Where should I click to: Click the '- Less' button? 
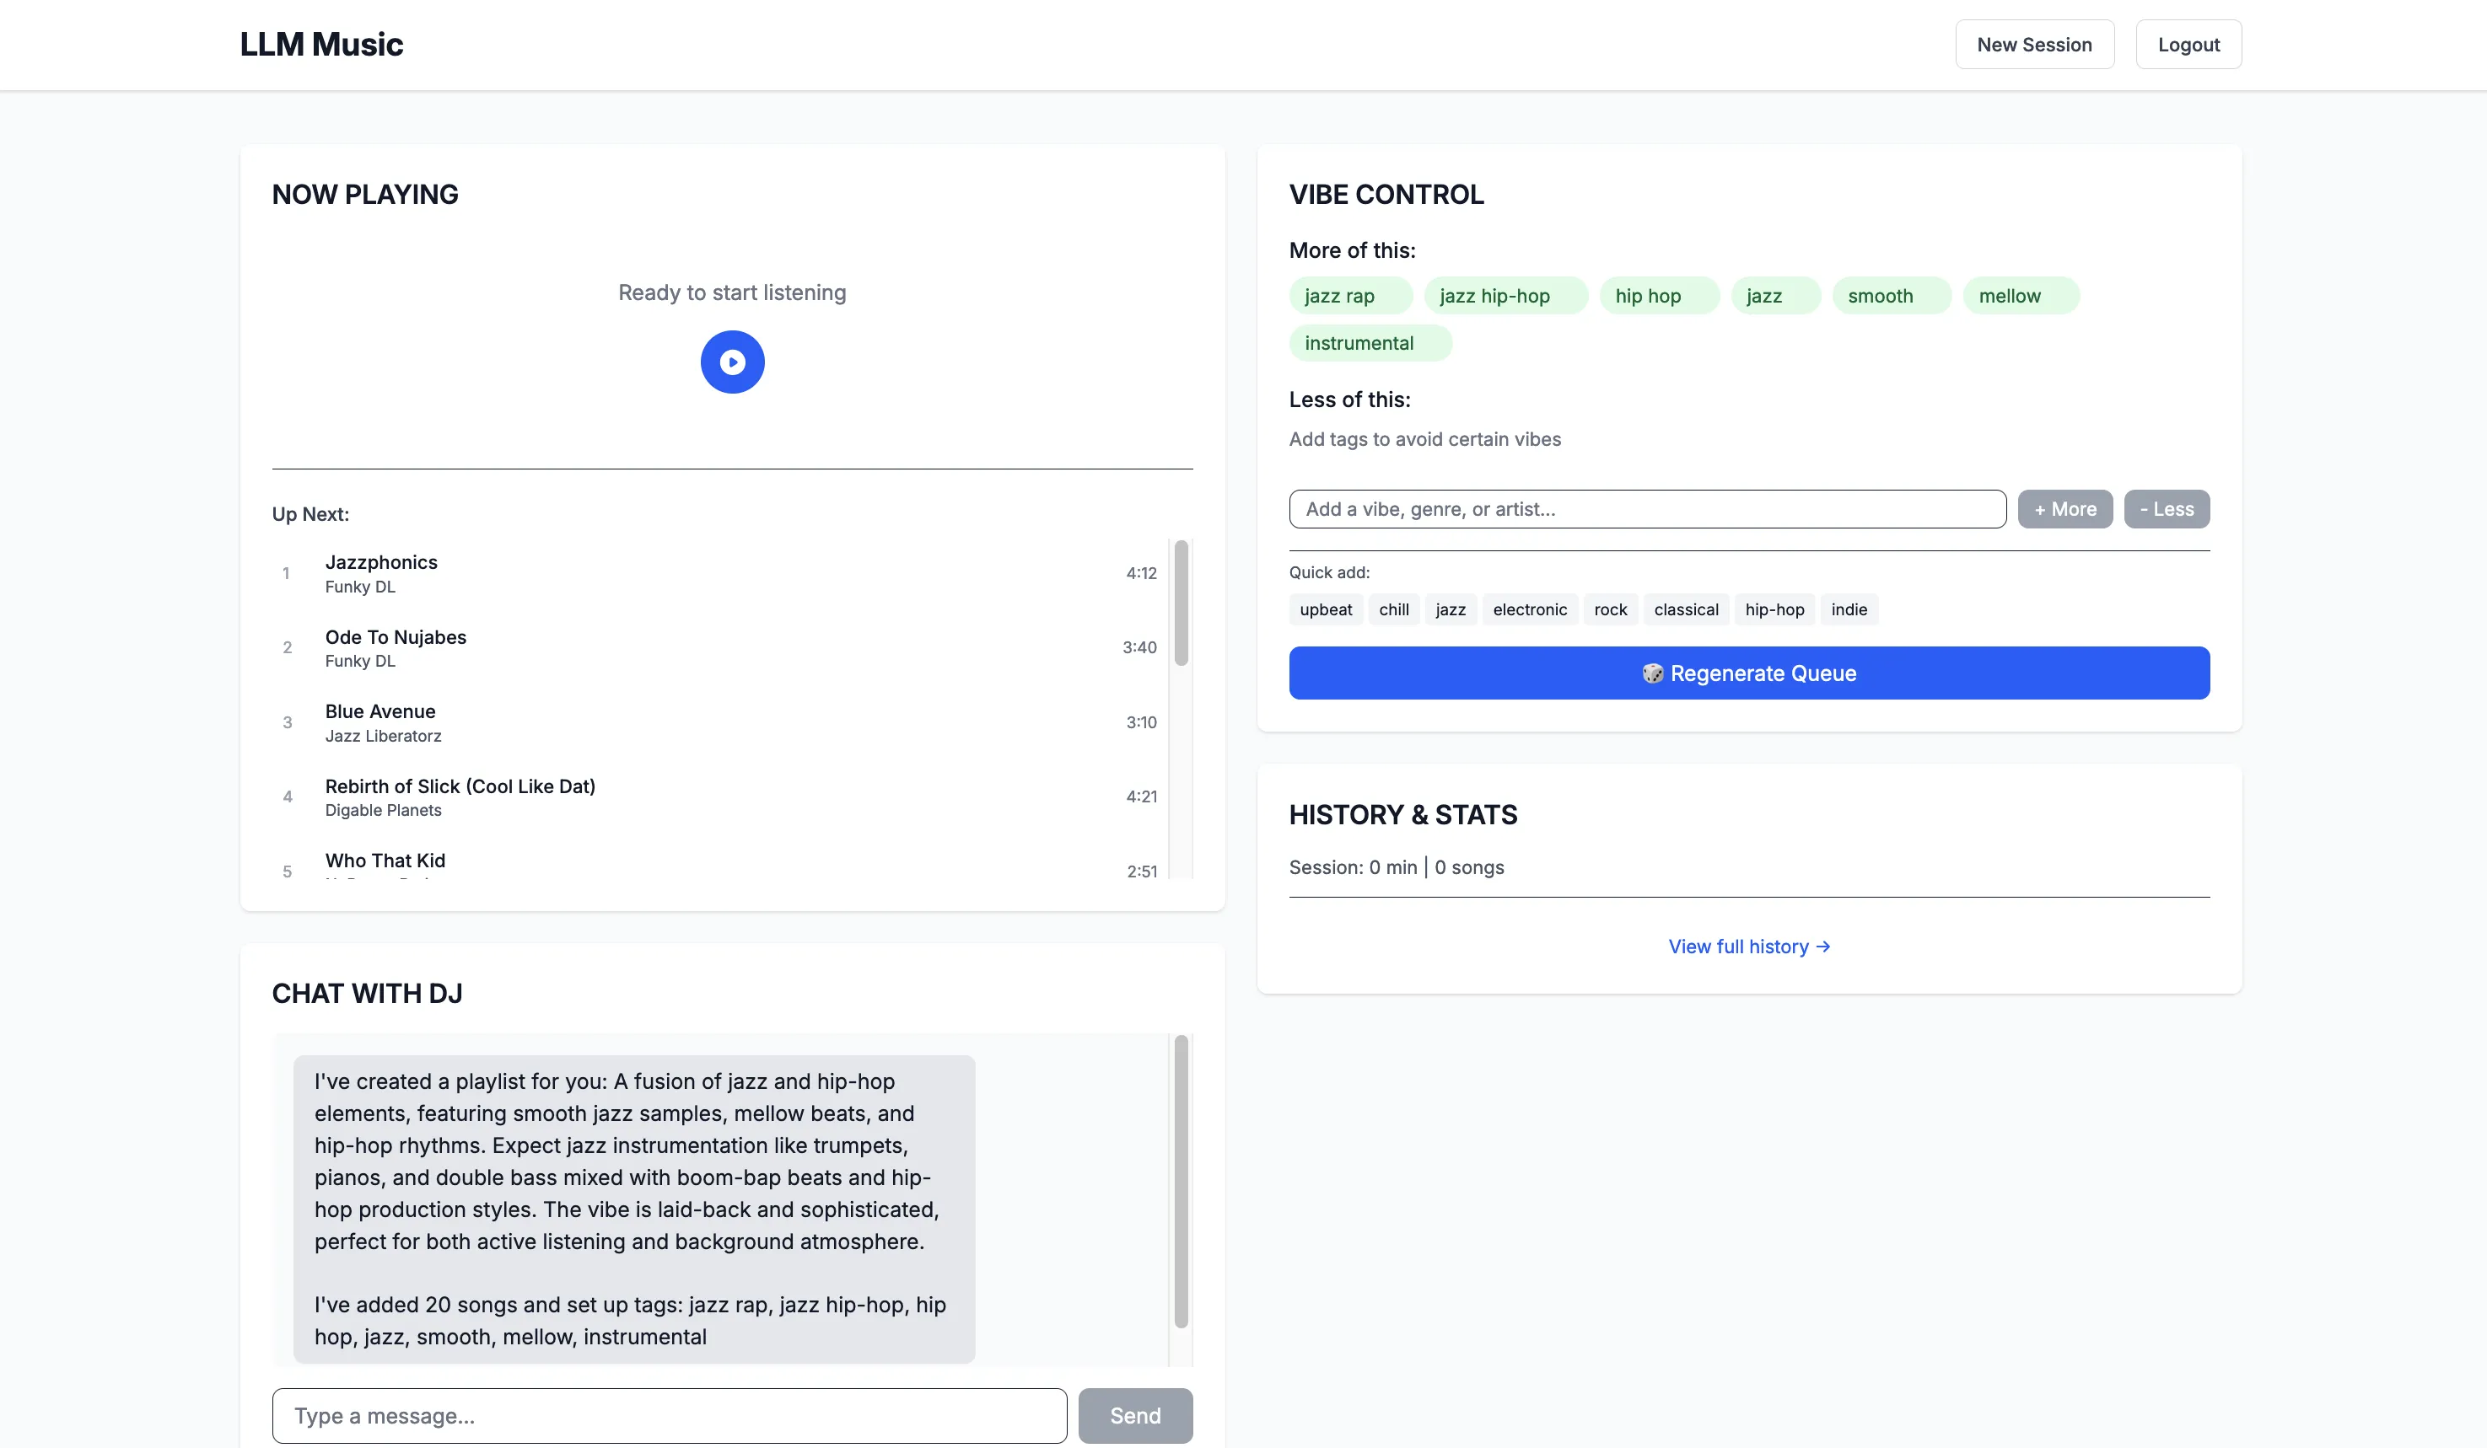point(2166,509)
